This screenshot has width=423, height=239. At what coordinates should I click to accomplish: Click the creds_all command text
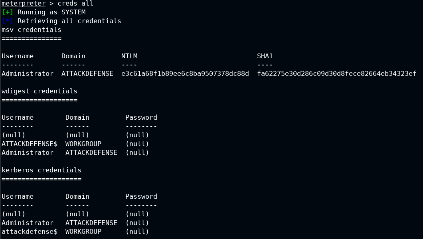[x=75, y=3]
